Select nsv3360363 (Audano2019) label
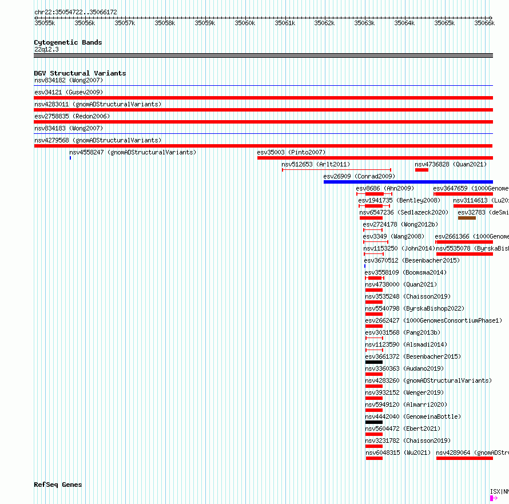This screenshot has height=504, width=509. pyautogui.click(x=404, y=368)
